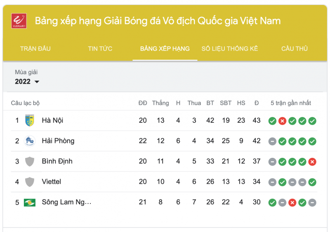This screenshot has height=232, width=330.
Task: Open the Mùa giải 2022 season dropdown
Action: click(27, 82)
